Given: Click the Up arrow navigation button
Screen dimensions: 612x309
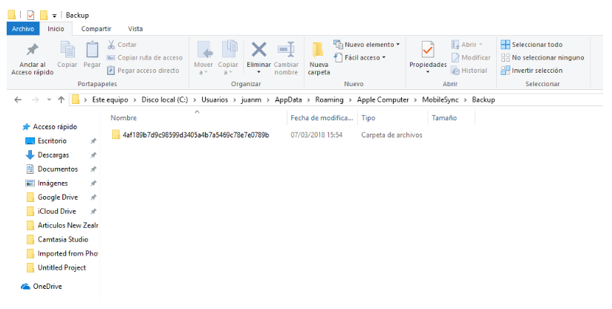Looking at the screenshot, I should (x=61, y=100).
